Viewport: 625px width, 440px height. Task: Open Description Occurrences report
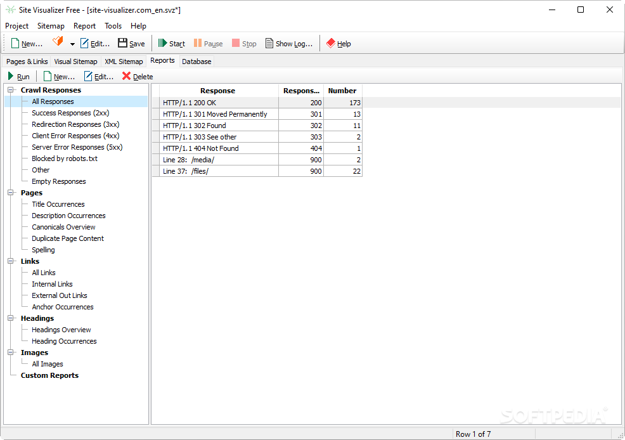click(68, 216)
